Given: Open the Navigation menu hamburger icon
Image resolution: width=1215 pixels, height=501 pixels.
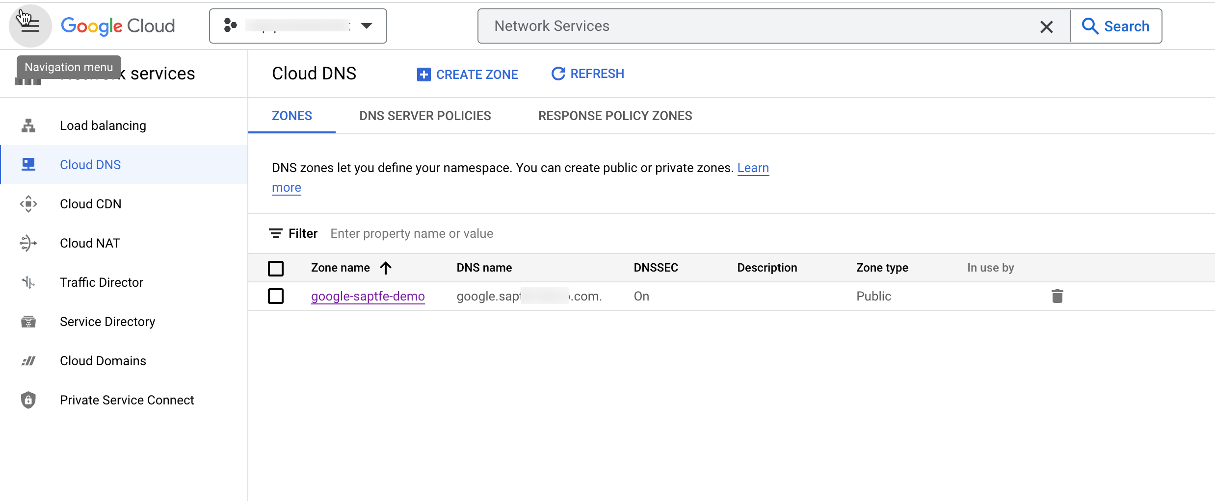Looking at the screenshot, I should point(30,26).
